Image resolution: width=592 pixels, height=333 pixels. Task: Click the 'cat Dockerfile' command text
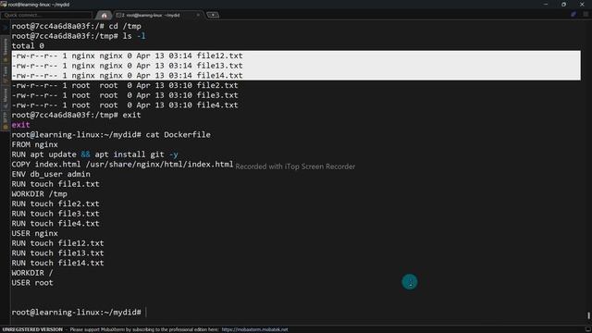coord(179,135)
